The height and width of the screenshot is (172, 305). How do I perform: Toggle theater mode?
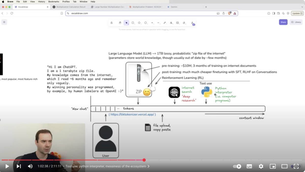coord(284,166)
